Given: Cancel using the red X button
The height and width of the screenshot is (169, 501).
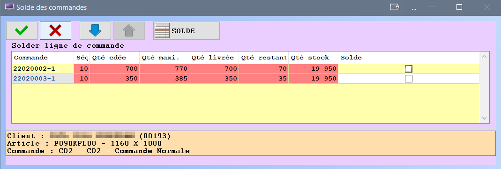Looking at the screenshot, I should click(55, 30).
